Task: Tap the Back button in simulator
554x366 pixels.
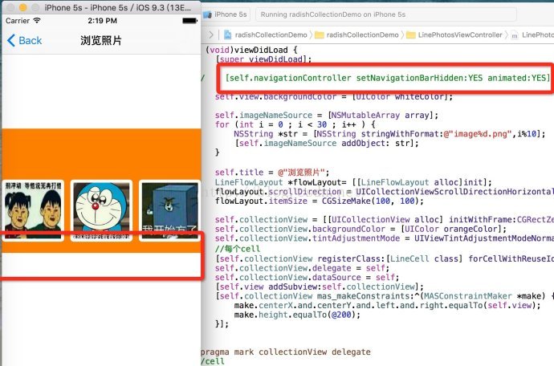Action: coord(24,41)
